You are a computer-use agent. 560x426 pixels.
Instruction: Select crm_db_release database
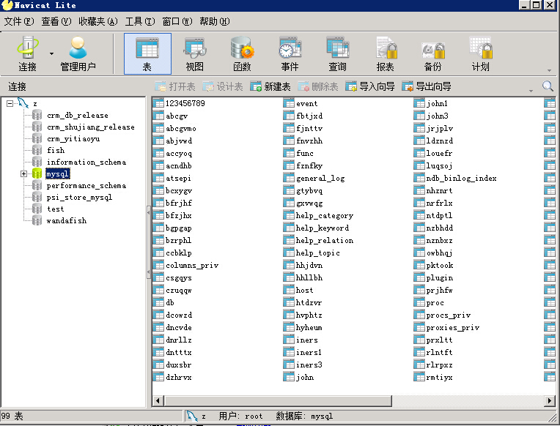[78, 115]
